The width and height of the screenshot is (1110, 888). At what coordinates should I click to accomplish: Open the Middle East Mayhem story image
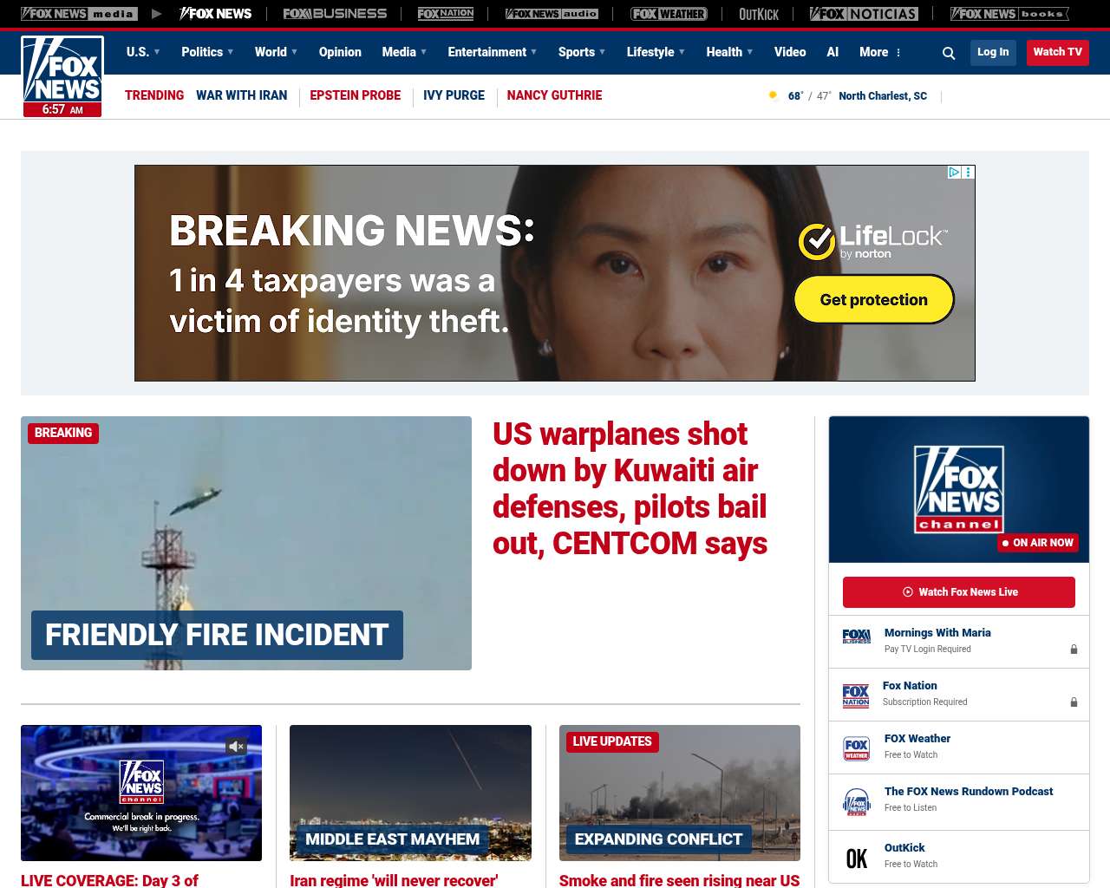(x=410, y=793)
